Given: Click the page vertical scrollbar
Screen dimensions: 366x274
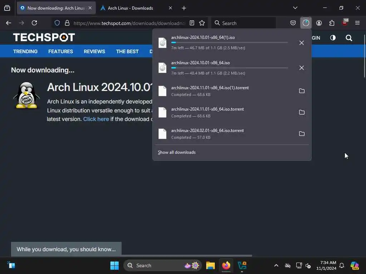Looking at the screenshot, I should pos(364,56).
